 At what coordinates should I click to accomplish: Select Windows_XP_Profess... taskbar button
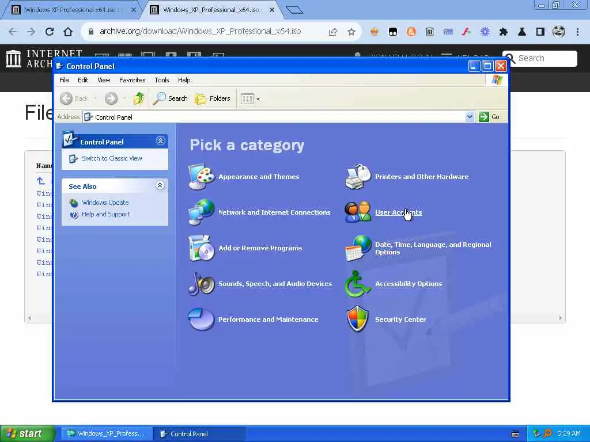[107, 433]
